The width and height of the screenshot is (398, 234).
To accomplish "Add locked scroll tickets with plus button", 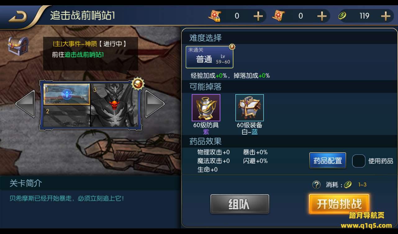I will click(258, 16).
